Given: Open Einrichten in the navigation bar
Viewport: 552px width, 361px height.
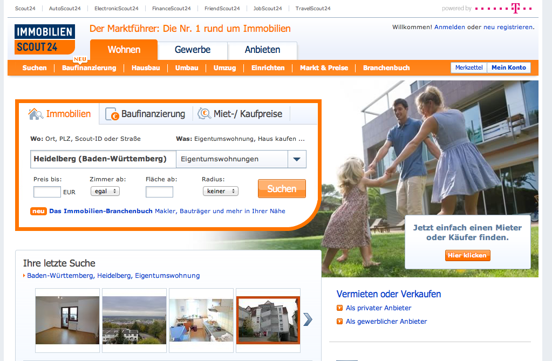Looking at the screenshot, I should pyautogui.click(x=268, y=67).
